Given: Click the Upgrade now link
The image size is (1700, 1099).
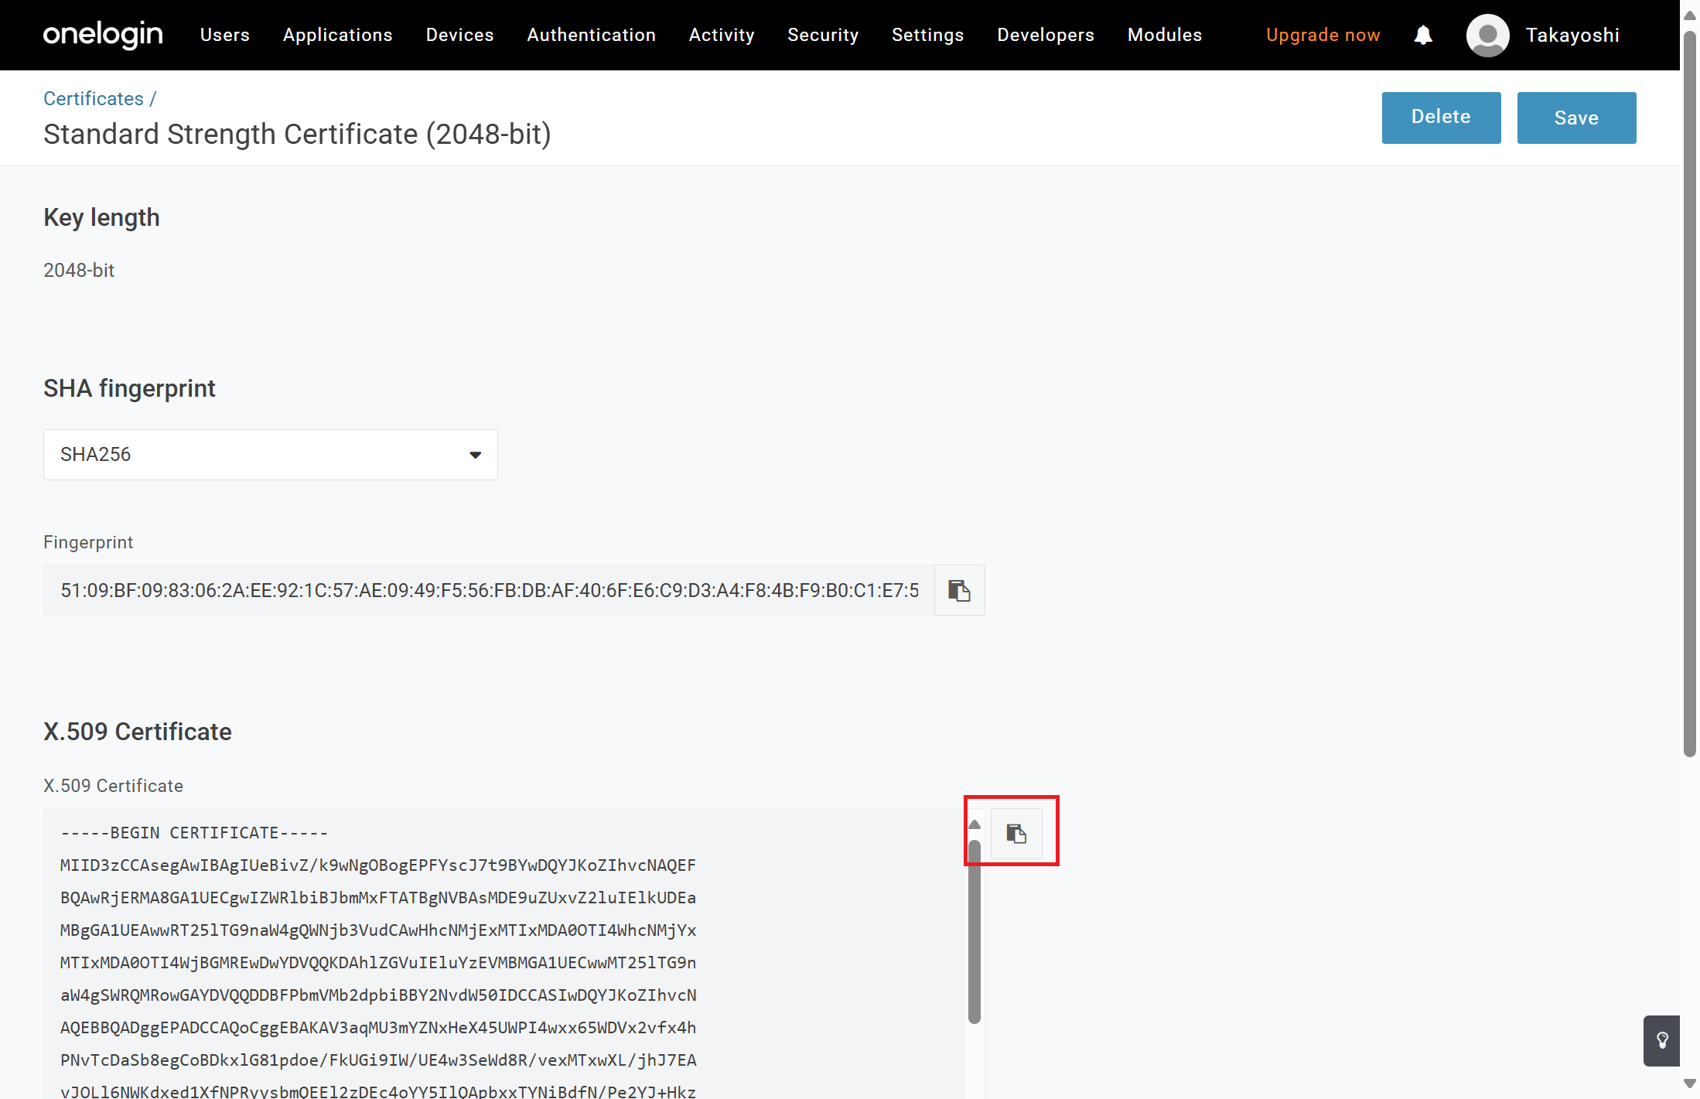Looking at the screenshot, I should (1322, 35).
